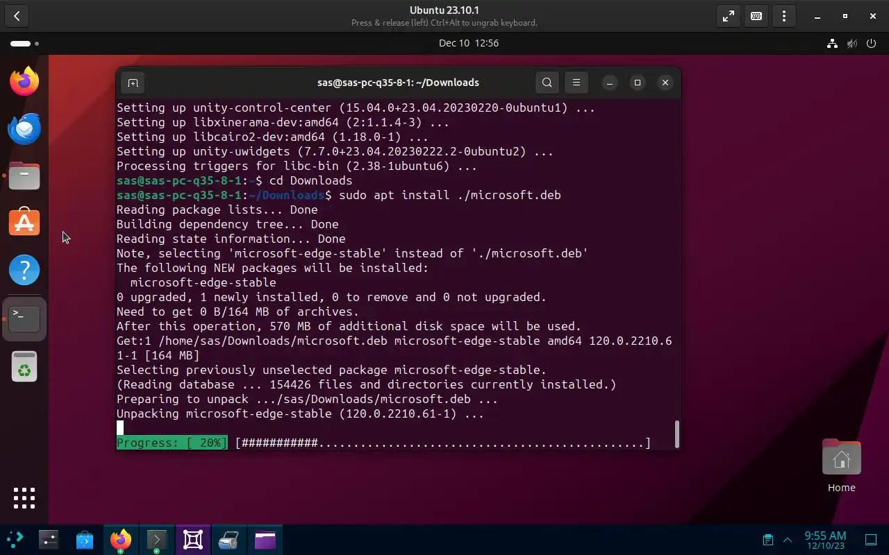This screenshot has width=889, height=555.
Task: Open the Help icon in the Ubuntu dock
Action: (24, 270)
